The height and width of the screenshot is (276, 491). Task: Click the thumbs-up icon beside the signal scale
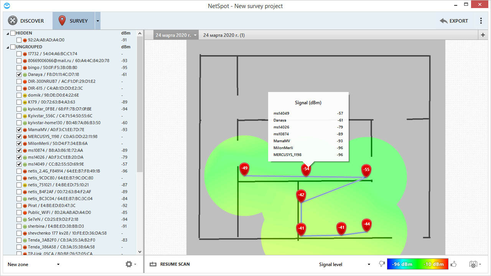454,264
